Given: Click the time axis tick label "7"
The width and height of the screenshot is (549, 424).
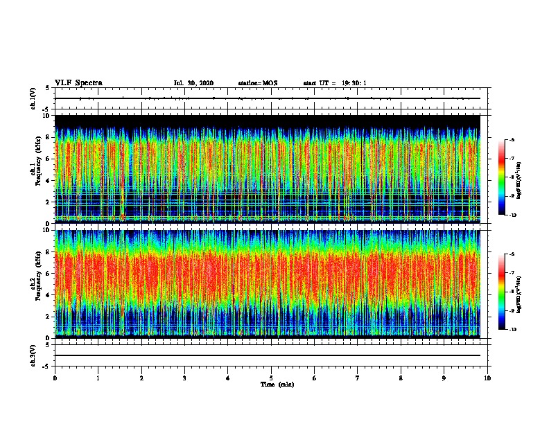Looking at the screenshot, I should click(358, 378).
